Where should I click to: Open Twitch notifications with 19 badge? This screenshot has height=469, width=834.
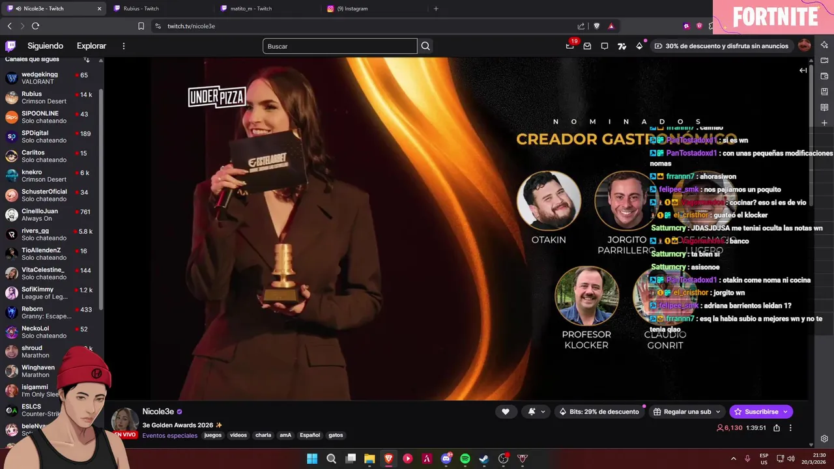[570, 46]
